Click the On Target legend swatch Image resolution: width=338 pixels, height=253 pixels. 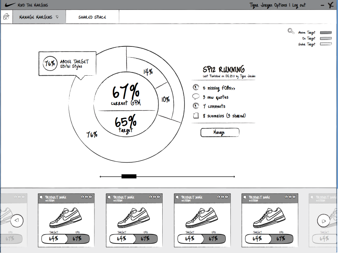coord(326,38)
